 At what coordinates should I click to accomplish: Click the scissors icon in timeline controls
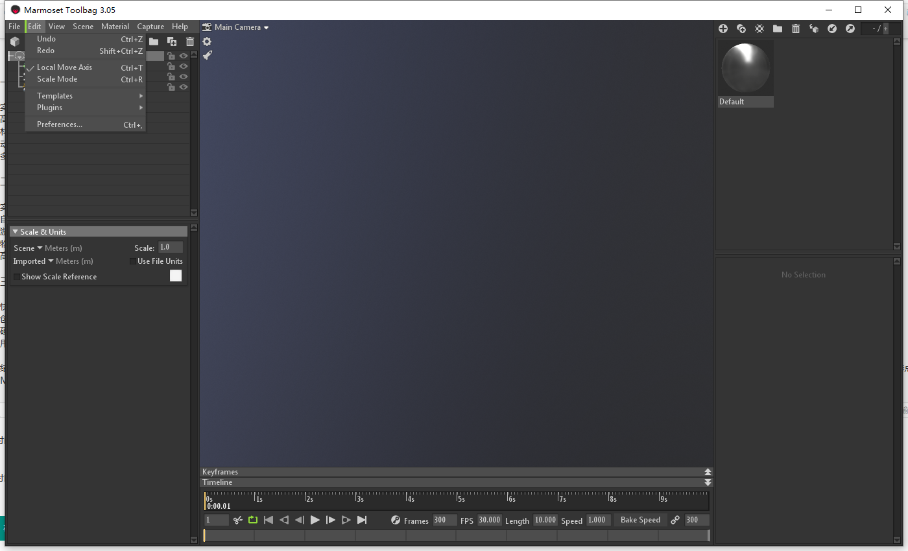click(x=238, y=520)
